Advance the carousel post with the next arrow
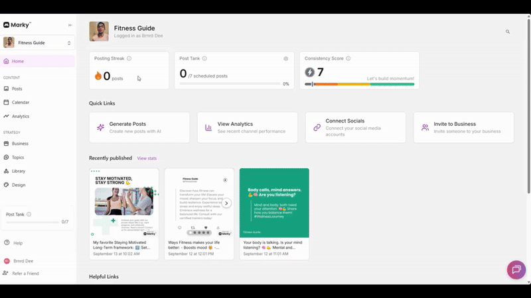Image resolution: width=531 pixels, height=298 pixels. (226, 203)
